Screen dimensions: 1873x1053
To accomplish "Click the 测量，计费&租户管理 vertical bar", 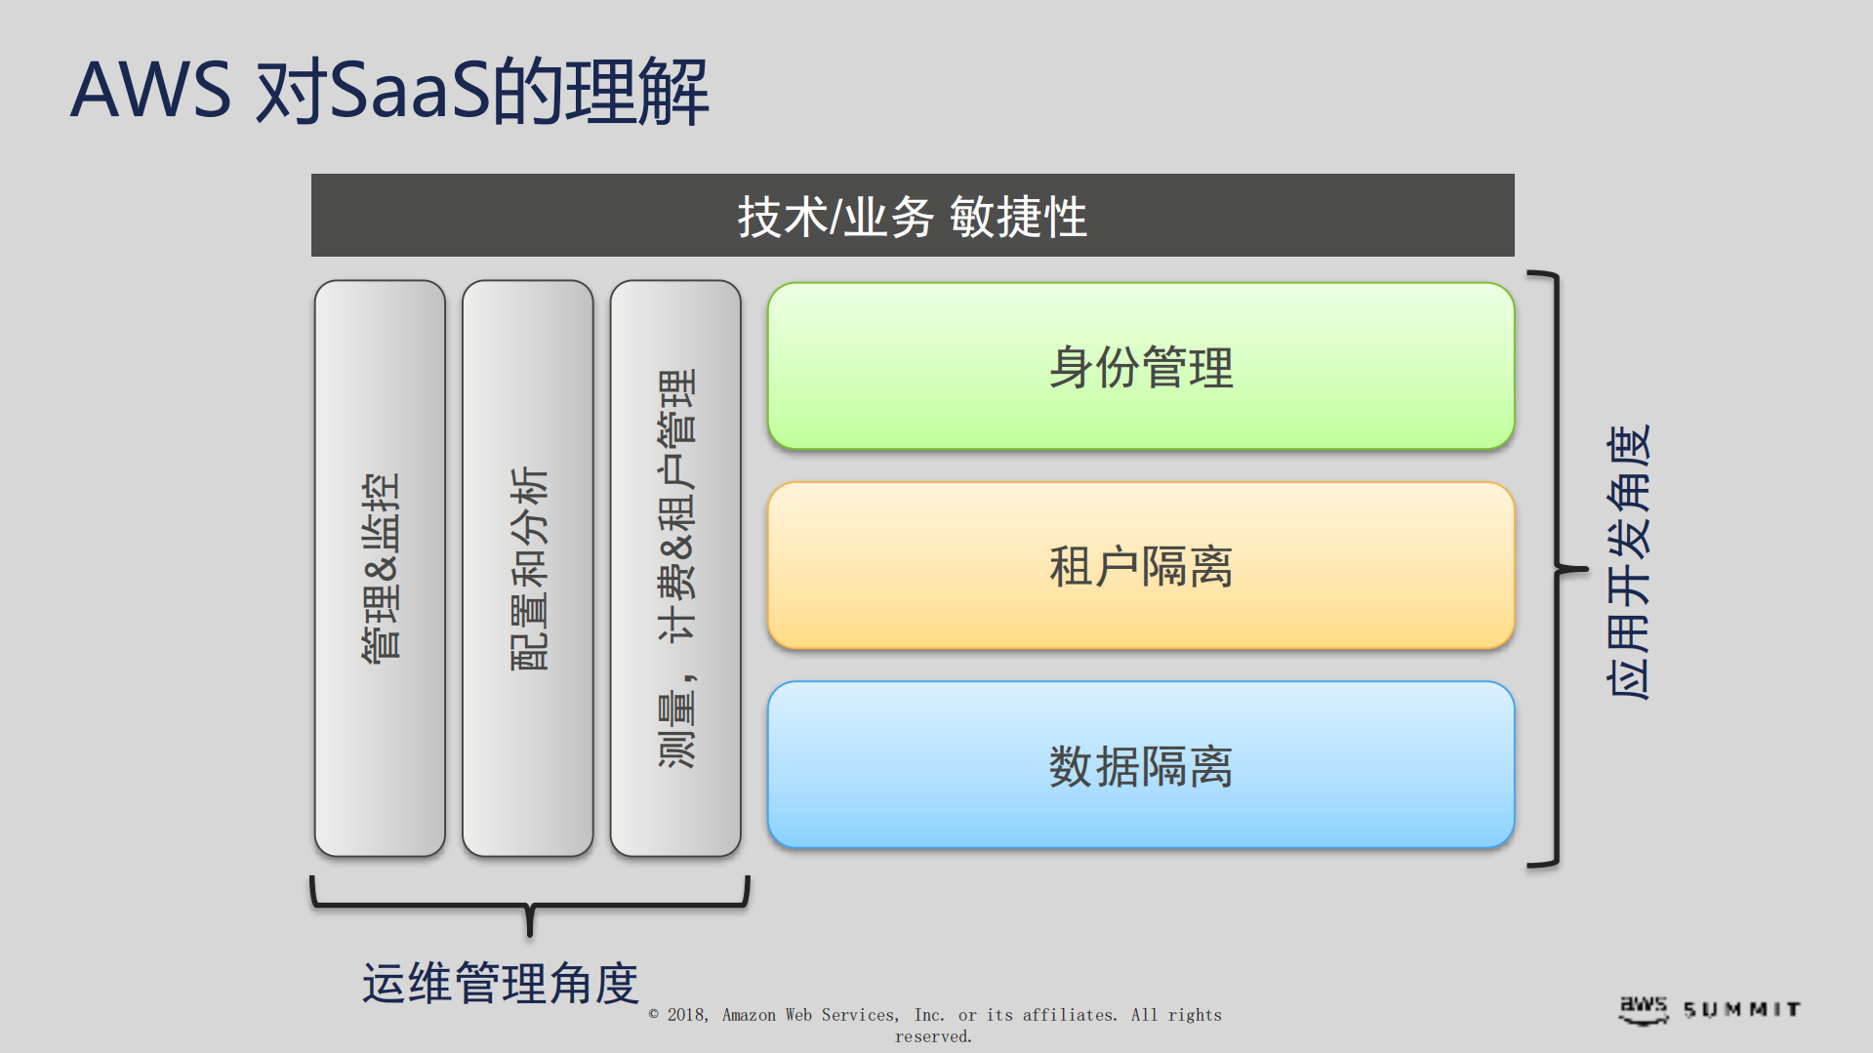I will [677, 566].
